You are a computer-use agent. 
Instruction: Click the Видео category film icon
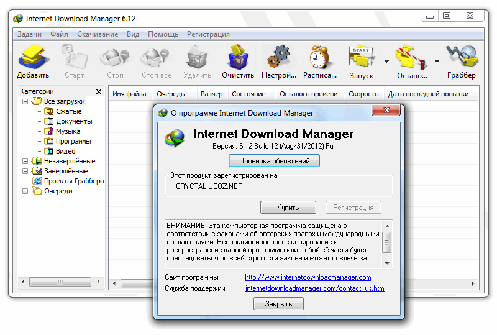(x=49, y=150)
